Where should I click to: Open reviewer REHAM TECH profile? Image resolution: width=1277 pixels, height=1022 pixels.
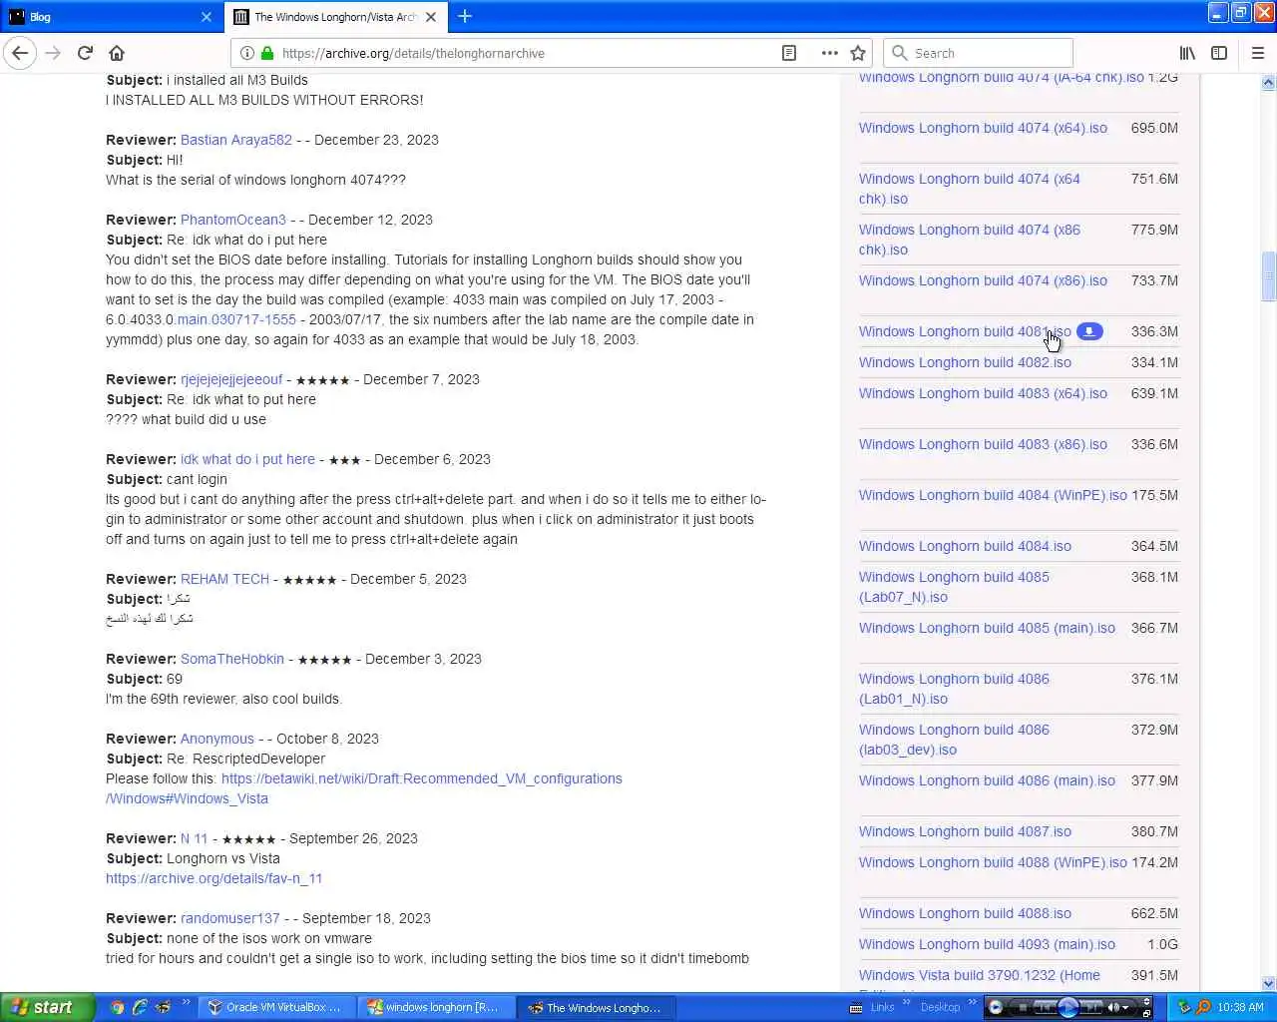click(x=224, y=579)
